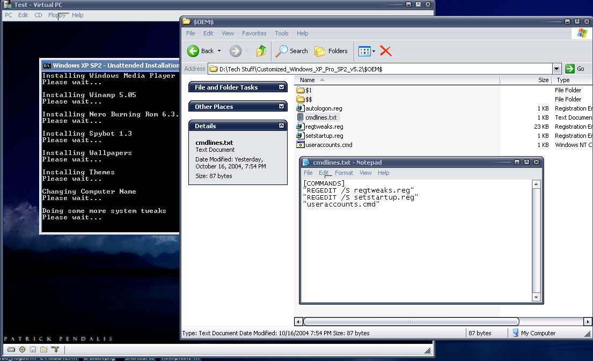Viewport: 593px width, 361px height.
Task: Click the Notepad scrollbar up arrow
Action: 536,184
